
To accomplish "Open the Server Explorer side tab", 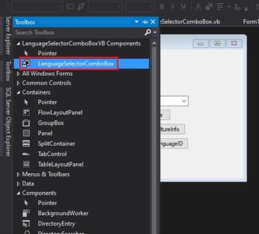I will [8, 35].
